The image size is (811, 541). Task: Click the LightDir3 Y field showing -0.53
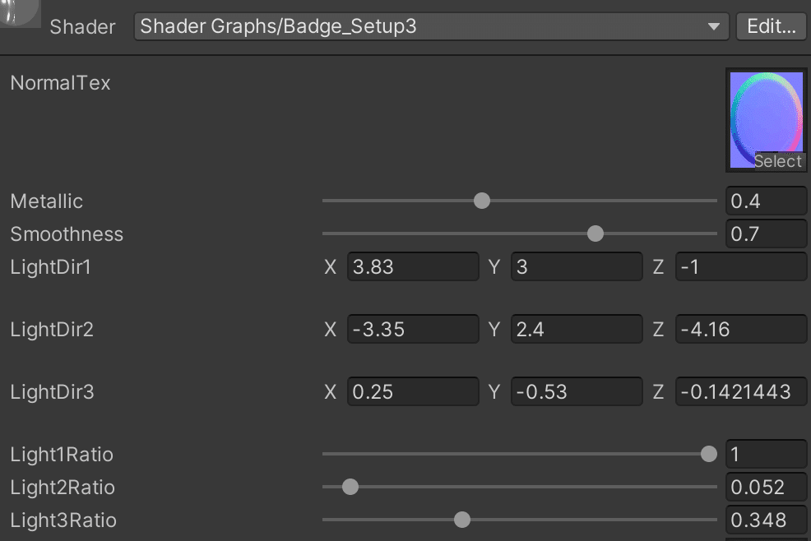point(577,392)
